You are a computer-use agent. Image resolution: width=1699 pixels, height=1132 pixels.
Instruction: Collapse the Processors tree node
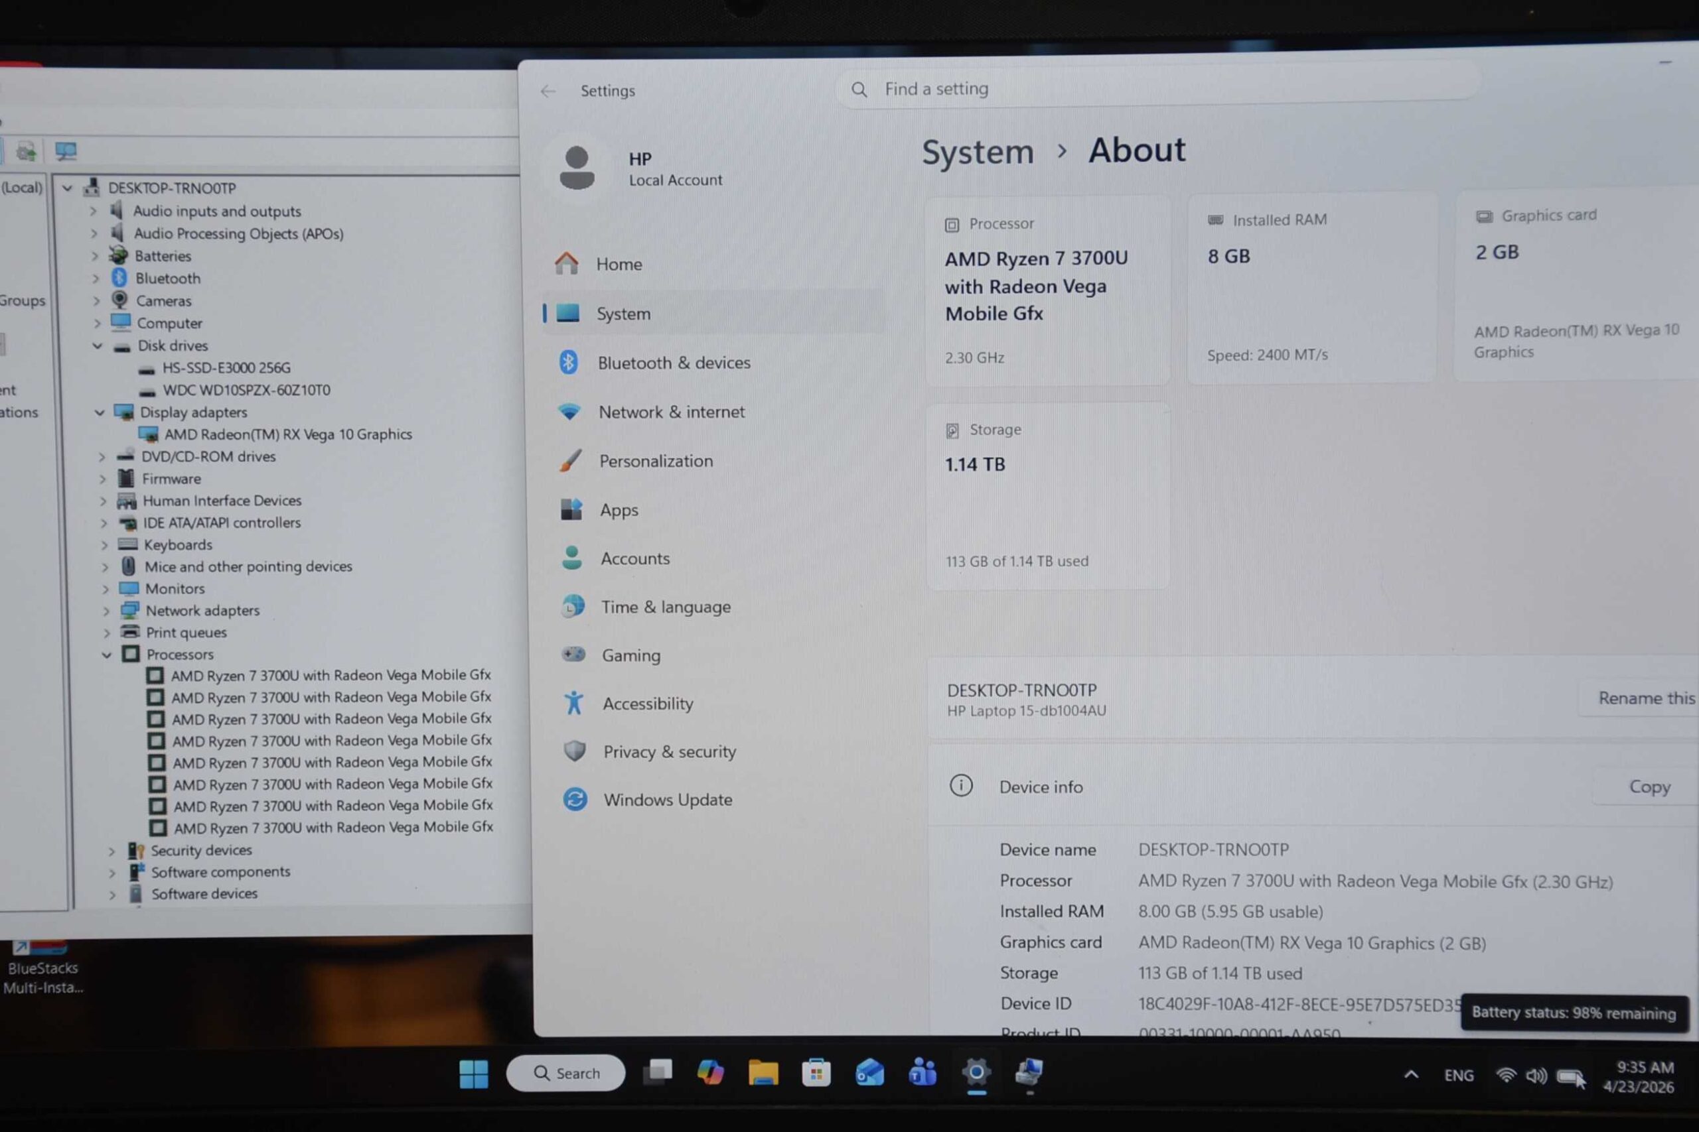[107, 655]
